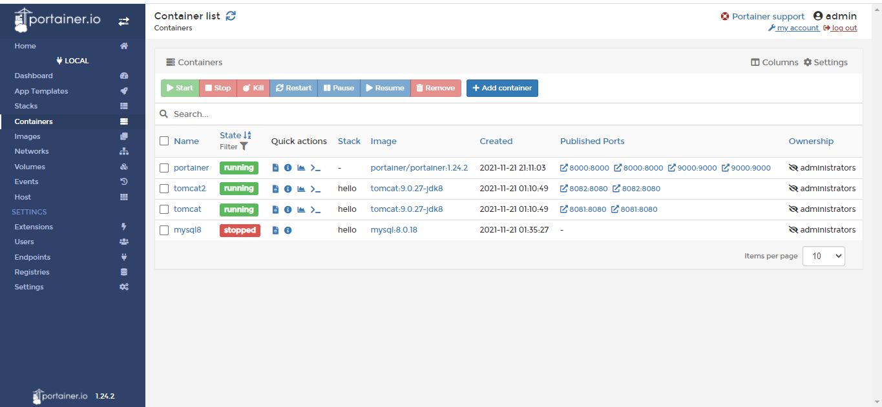Click the Remove button
The height and width of the screenshot is (407, 882).
tap(436, 88)
